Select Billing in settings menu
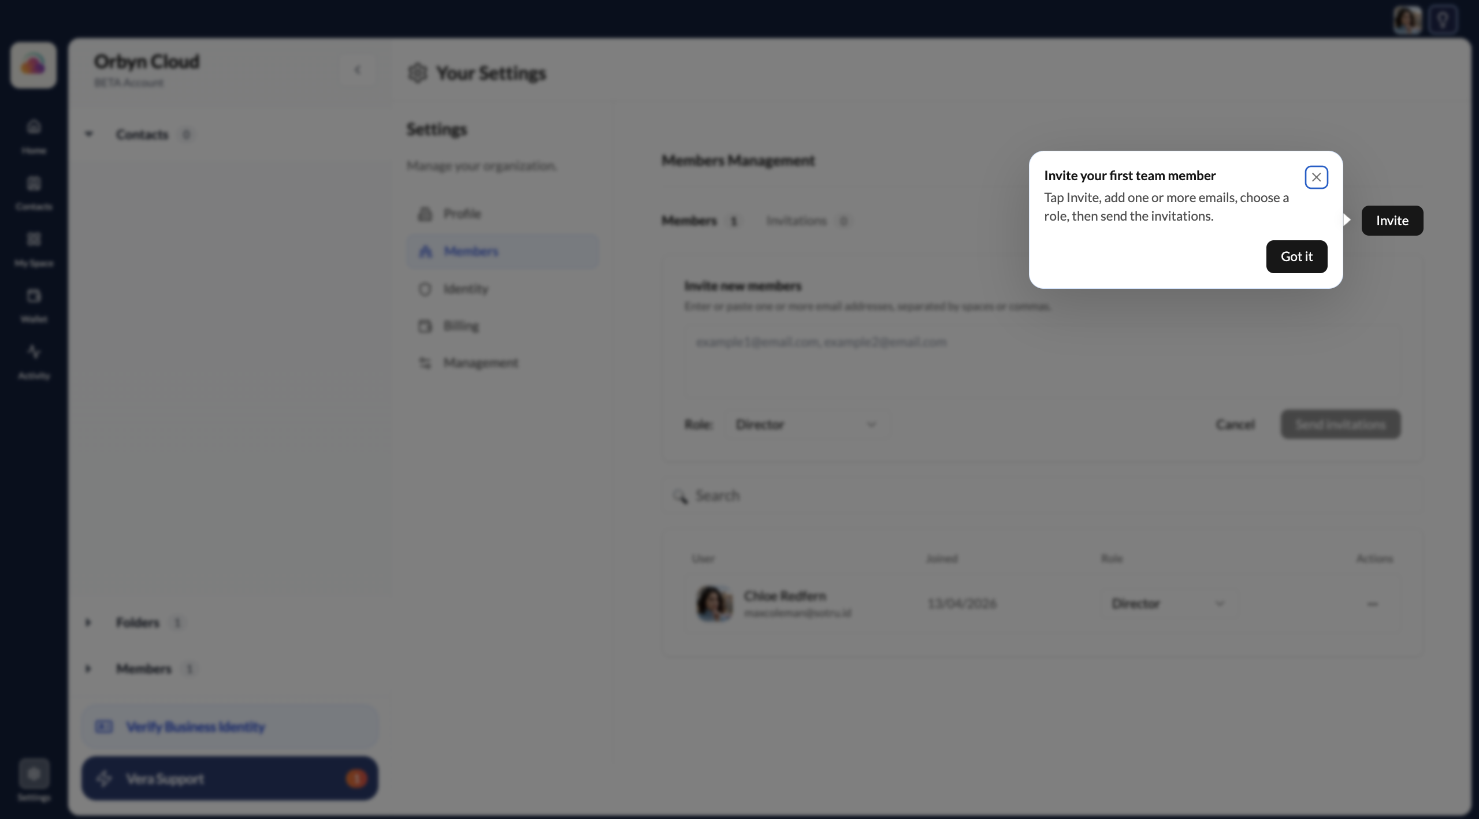 click(x=461, y=326)
